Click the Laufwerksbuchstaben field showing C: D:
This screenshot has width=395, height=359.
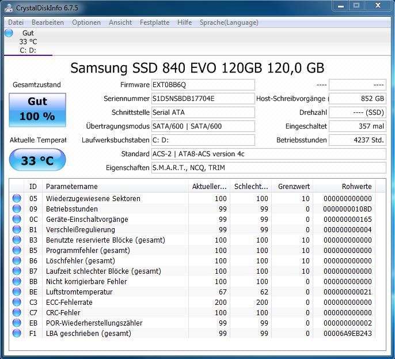203,140
